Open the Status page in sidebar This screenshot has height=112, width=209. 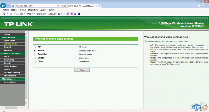pyautogui.click(x=12, y=34)
